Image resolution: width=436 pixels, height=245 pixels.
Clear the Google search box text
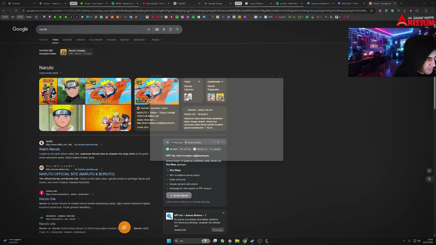(x=149, y=29)
